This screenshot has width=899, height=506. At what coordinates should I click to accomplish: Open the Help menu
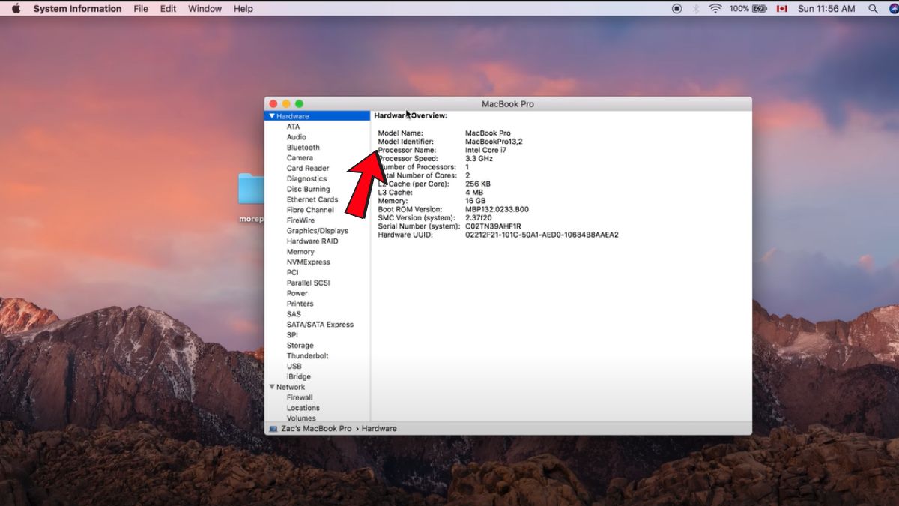pyautogui.click(x=243, y=9)
